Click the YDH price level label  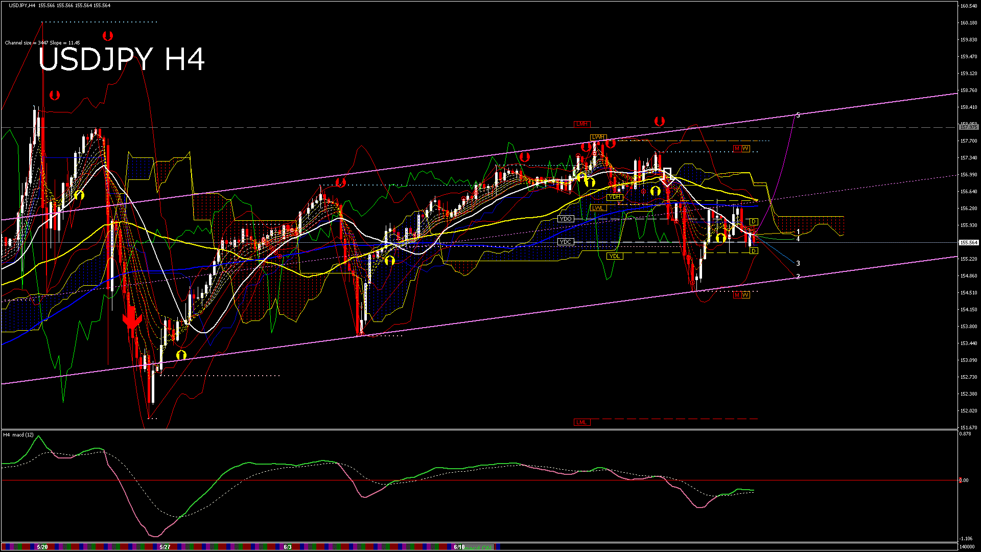coord(615,197)
